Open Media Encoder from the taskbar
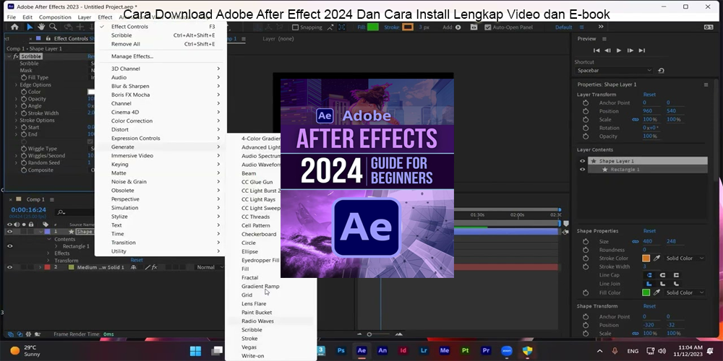This screenshot has width=723, height=361. (445, 351)
